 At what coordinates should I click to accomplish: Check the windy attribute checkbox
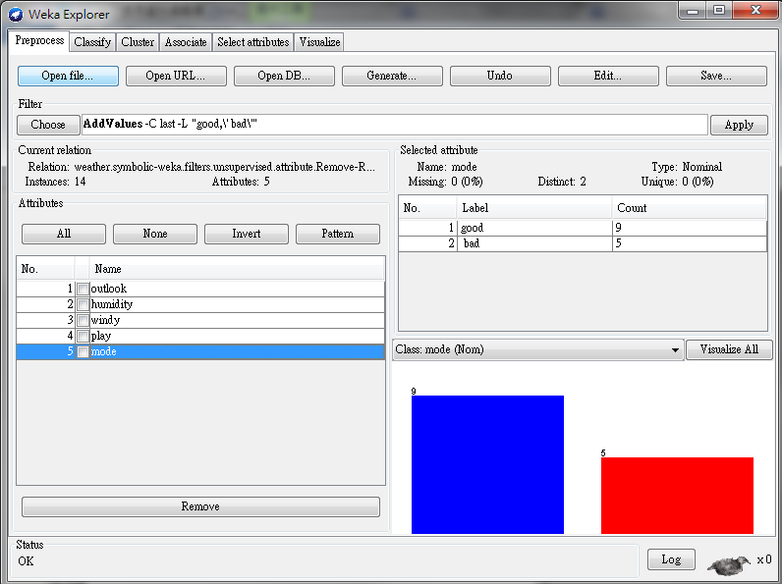click(83, 321)
